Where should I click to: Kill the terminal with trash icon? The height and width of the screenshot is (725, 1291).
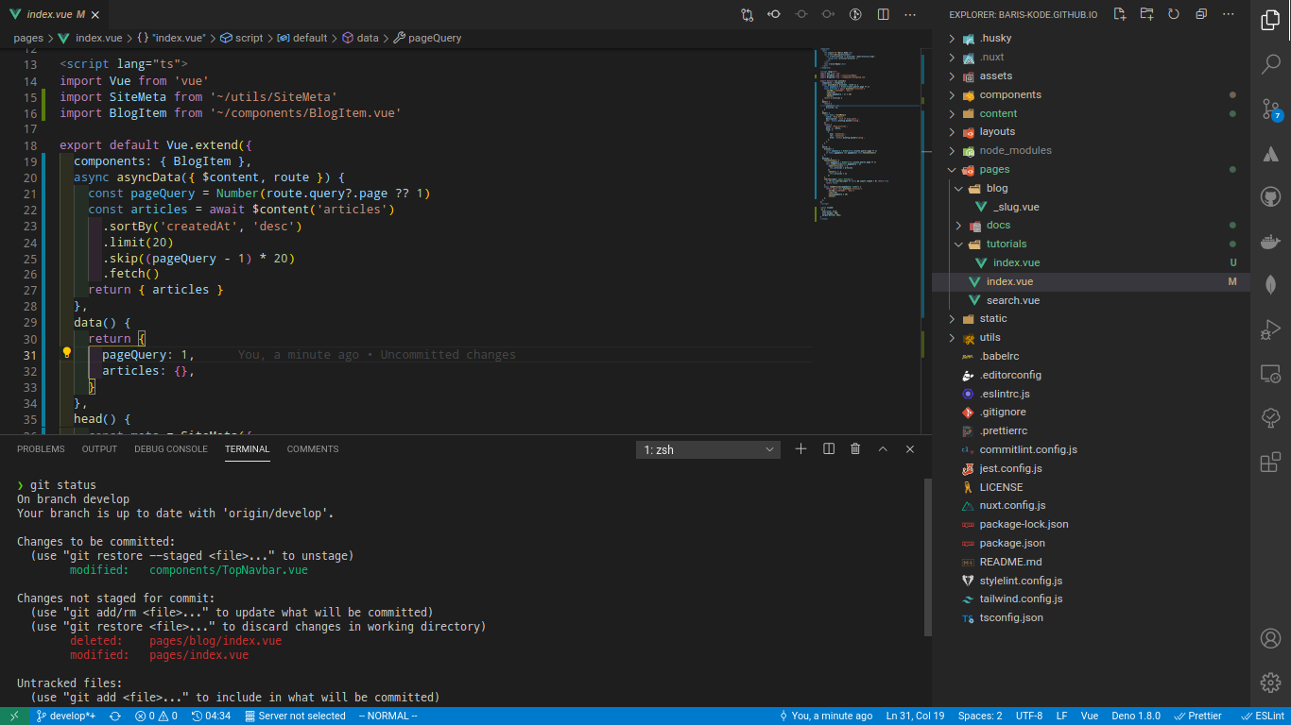[x=855, y=449]
